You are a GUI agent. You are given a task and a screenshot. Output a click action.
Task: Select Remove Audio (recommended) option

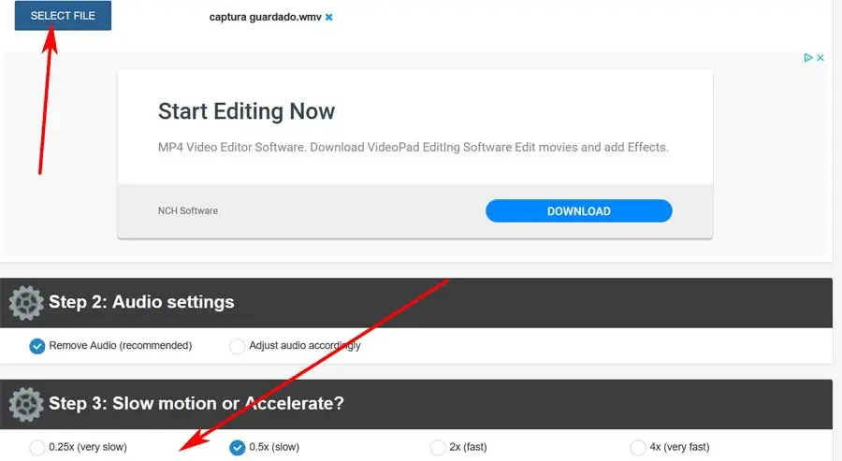point(37,346)
